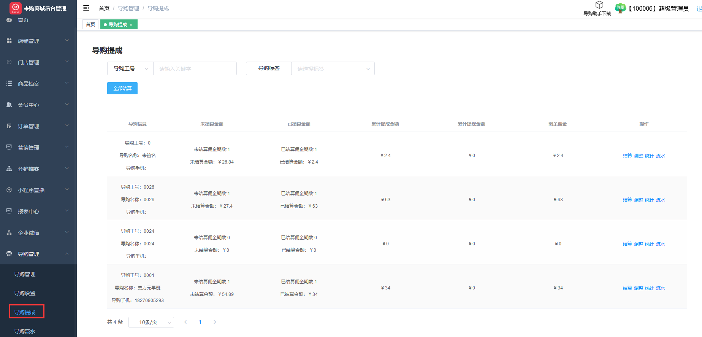Click 结算 link for 导购工号 0026

click(627, 200)
